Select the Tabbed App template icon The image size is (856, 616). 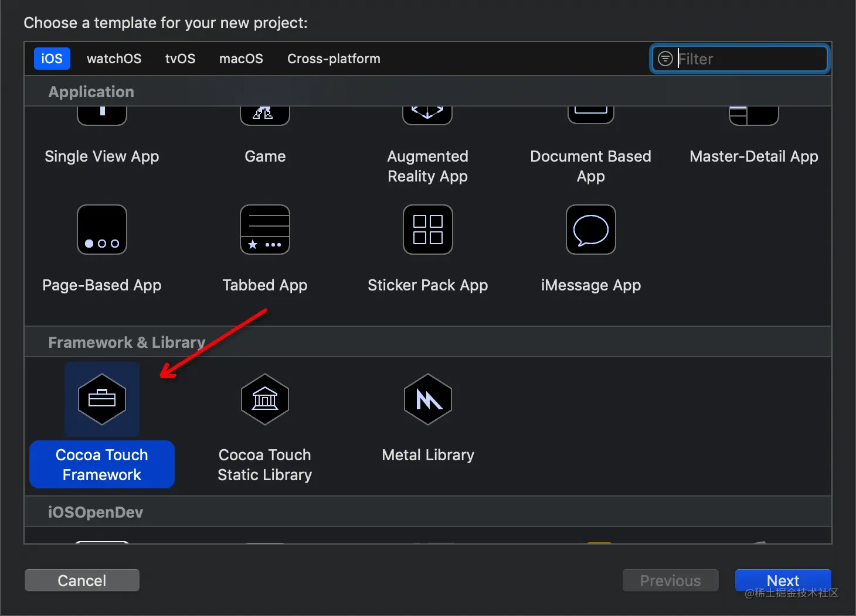[x=265, y=230]
